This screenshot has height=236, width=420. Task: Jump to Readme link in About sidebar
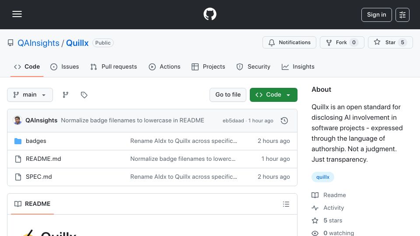click(x=329, y=195)
